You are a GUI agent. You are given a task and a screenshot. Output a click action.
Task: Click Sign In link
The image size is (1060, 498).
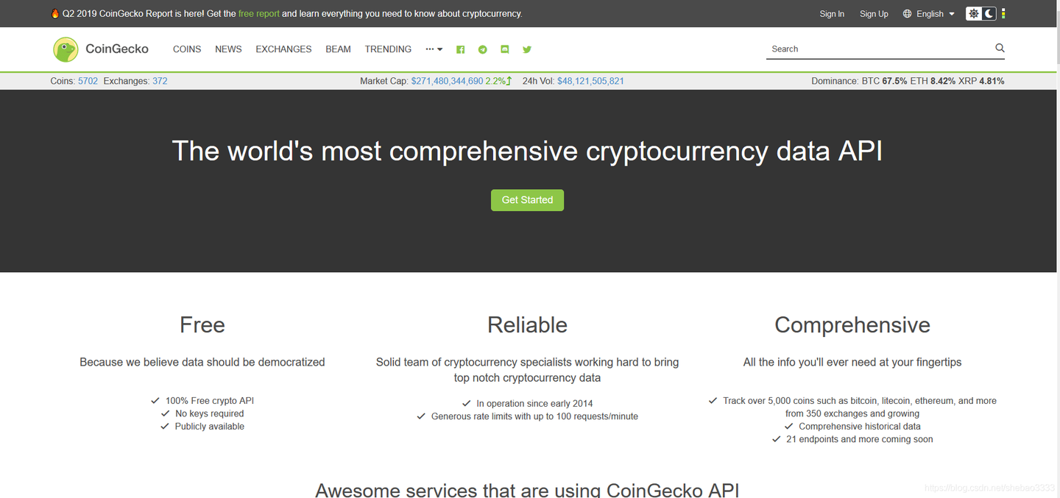[832, 14]
